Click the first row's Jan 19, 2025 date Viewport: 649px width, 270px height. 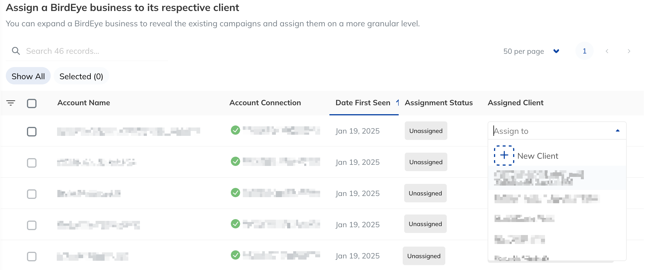click(358, 131)
